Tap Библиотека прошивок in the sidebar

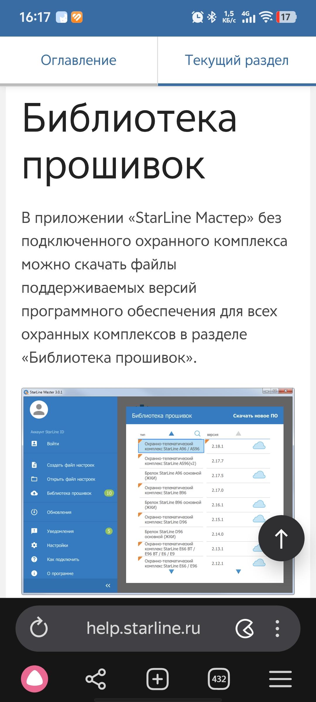pos(69,493)
